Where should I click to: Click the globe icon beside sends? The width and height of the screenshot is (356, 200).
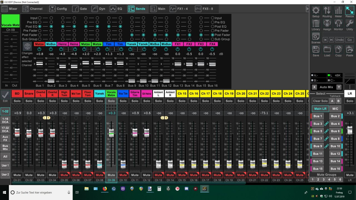[27, 46]
